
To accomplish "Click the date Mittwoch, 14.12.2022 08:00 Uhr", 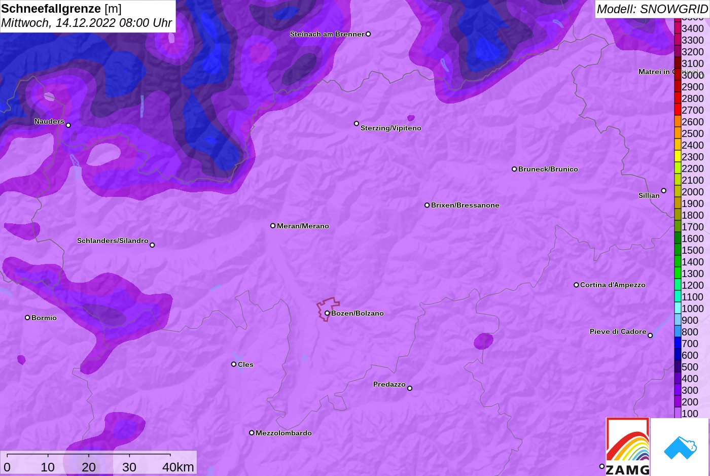I will pyautogui.click(x=87, y=23).
